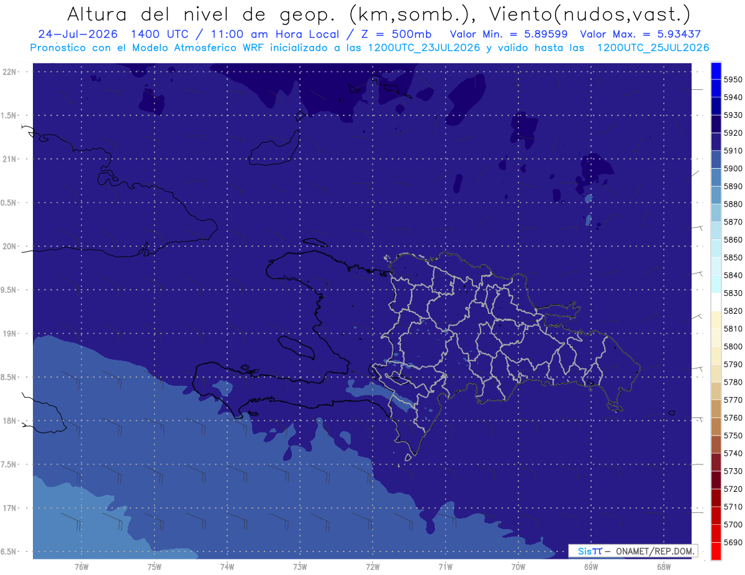This screenshot has height=575, width=745.
Task: Click the '71W' longitude label
Action: [x=445, y=566]
